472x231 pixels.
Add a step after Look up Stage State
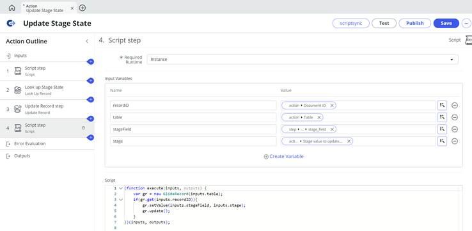point(90,100)
